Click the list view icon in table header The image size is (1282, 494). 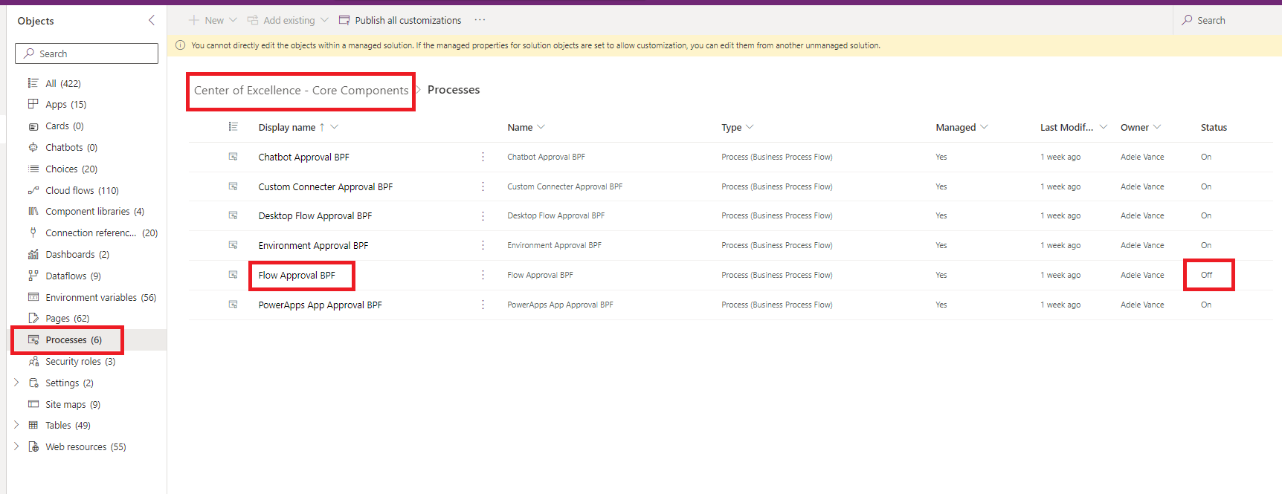[x=233, y=127]
